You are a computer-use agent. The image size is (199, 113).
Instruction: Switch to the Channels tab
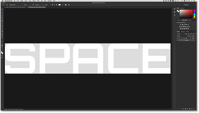tap(183, 32)
